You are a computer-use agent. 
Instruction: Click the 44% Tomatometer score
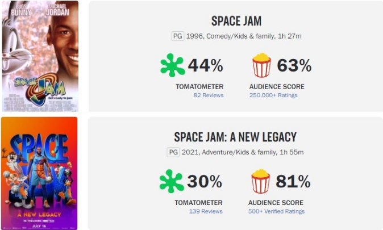tap(206, 65)
